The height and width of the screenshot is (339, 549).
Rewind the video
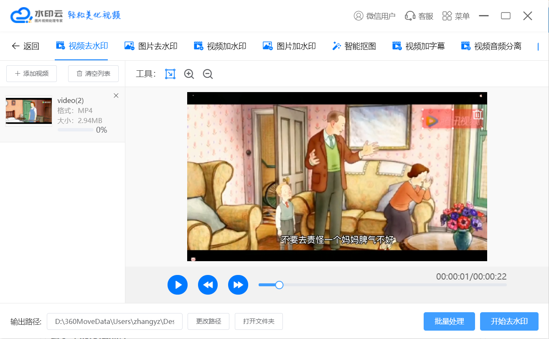tap(208, 285)
